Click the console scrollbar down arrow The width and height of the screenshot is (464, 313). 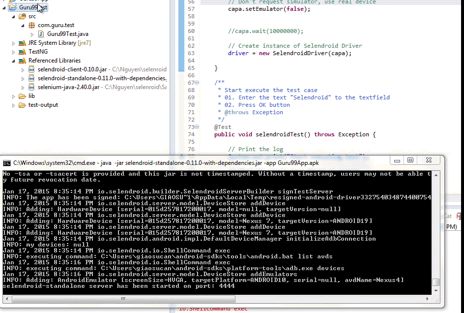click(x=435, y=290)
